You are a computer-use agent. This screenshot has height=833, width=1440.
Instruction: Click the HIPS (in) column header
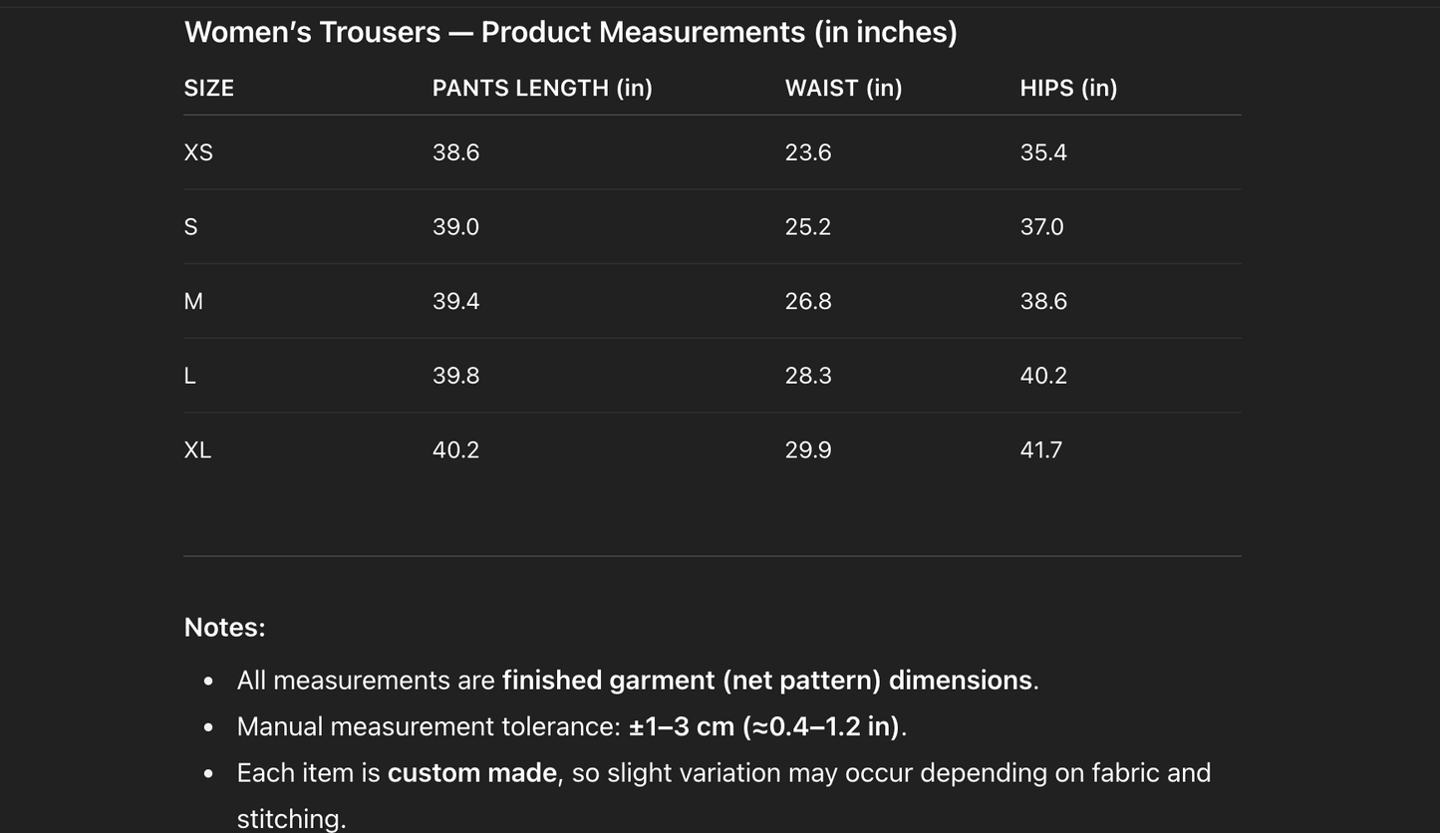pos(1068,88)
